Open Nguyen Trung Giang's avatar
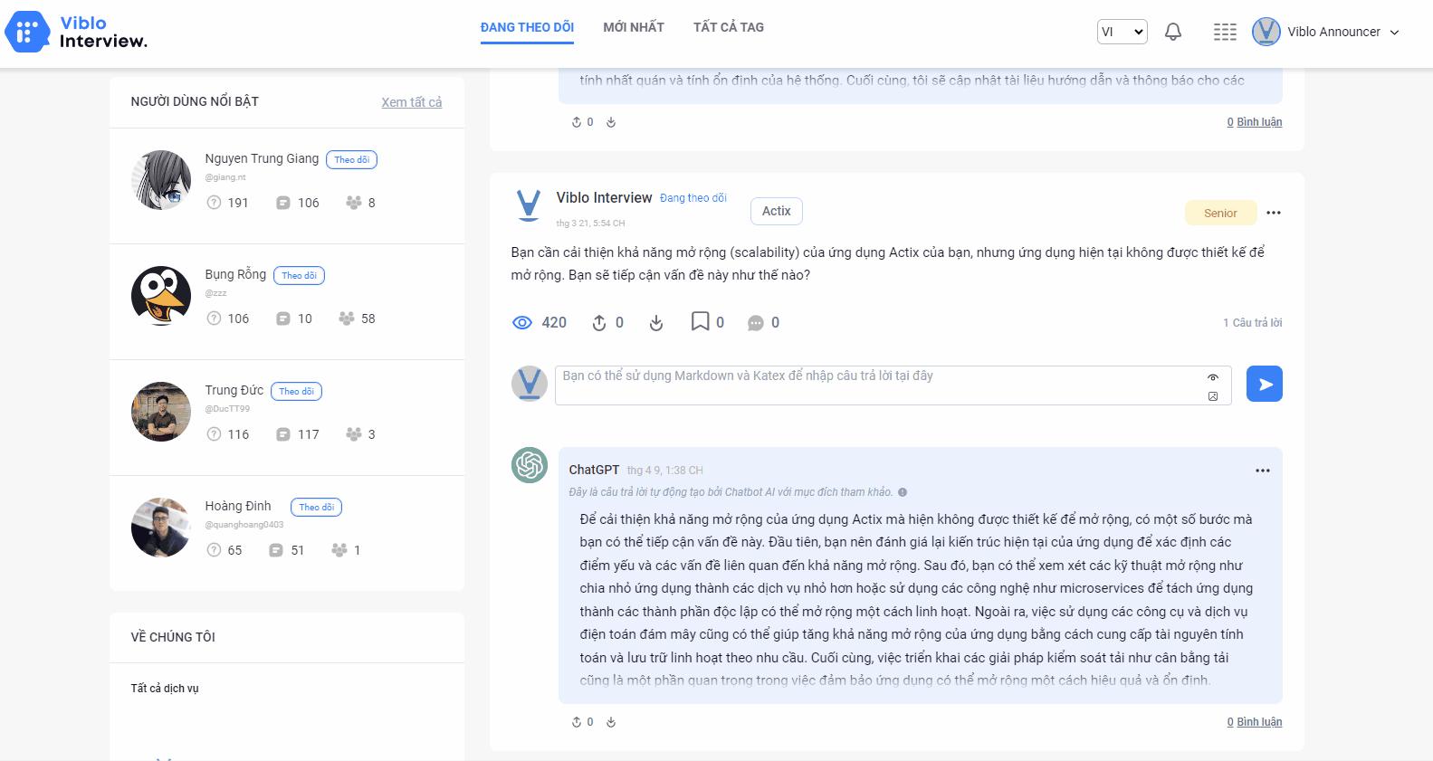1433x761 pixels. click(161, 180)
